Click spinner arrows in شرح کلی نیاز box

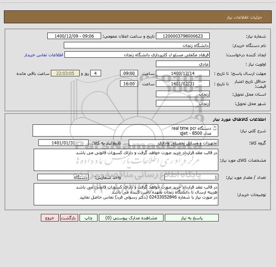click(x=215, y=128)
